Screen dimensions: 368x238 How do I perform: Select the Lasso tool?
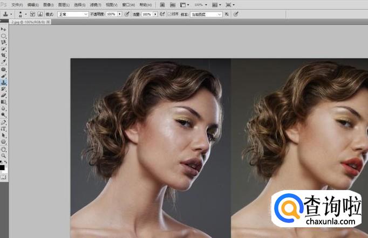coord(3,42)
